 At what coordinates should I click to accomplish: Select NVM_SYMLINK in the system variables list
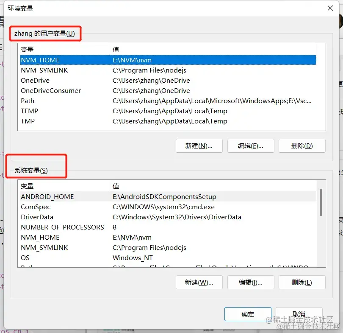[168, 248]
